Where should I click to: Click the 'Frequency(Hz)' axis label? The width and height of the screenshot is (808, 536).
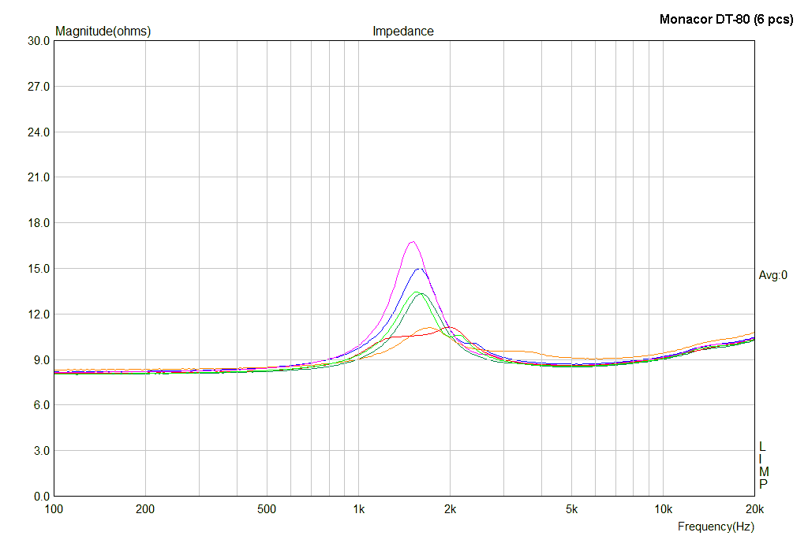point(716,527)
